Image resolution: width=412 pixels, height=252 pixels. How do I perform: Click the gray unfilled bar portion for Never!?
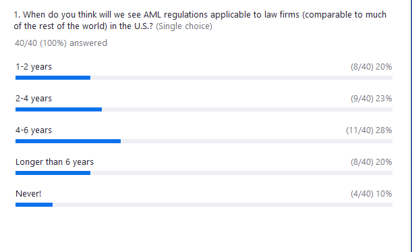(223, 205)
